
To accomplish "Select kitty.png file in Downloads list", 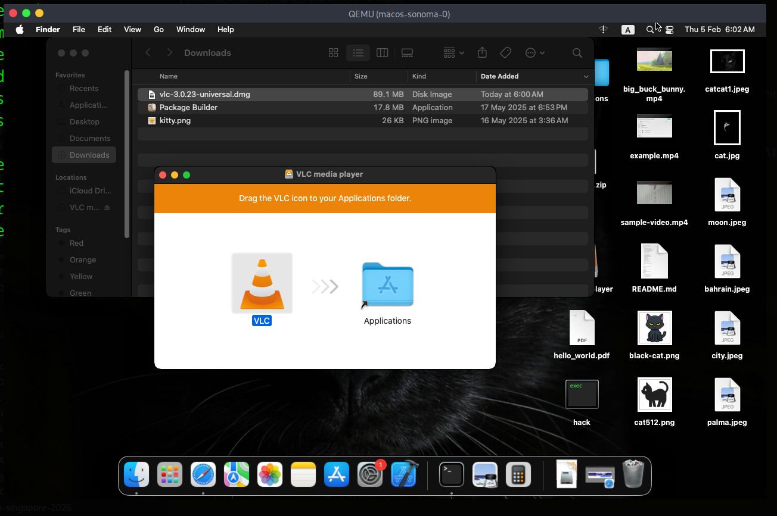I will click(x=175, y=120).
